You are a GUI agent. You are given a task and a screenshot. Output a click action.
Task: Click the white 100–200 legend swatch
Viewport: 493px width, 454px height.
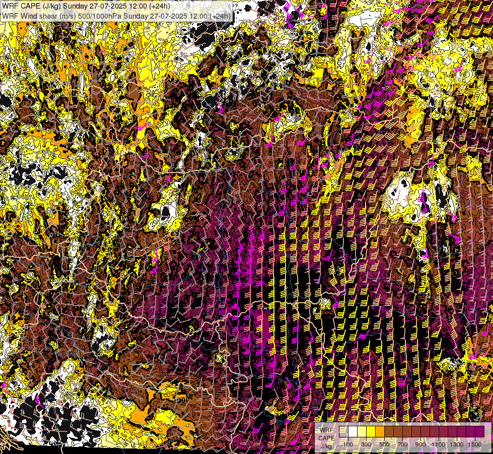pos(353,431)
